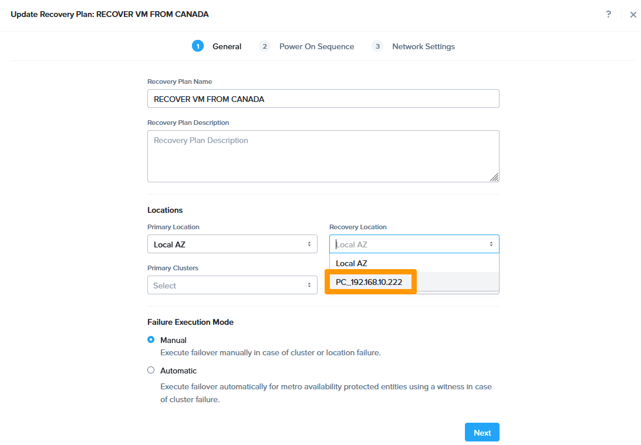The width and height of the screenshot is (641, 445).
Task: Choose Local AZ from recovery location list
Action: 352,263
